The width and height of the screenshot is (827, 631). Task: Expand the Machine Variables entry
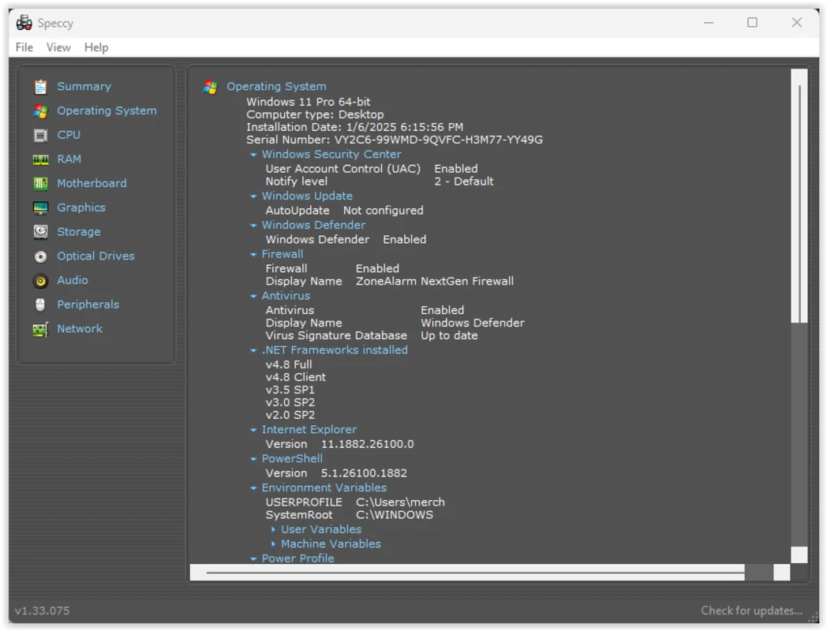[x=273, y=543]
